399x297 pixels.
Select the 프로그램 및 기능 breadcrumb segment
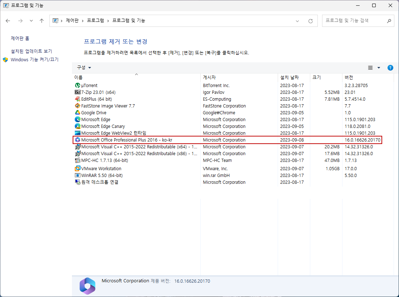click(129, 21)
